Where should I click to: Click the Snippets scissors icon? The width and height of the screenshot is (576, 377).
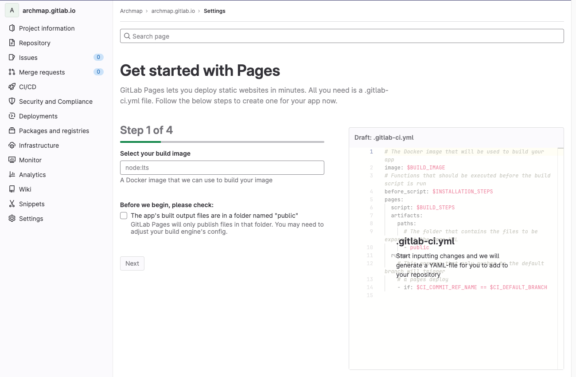click(12, 204)
